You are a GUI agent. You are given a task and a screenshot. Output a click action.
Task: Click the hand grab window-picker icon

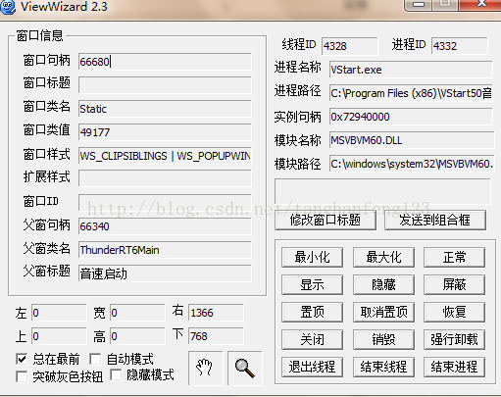[205, 368]
